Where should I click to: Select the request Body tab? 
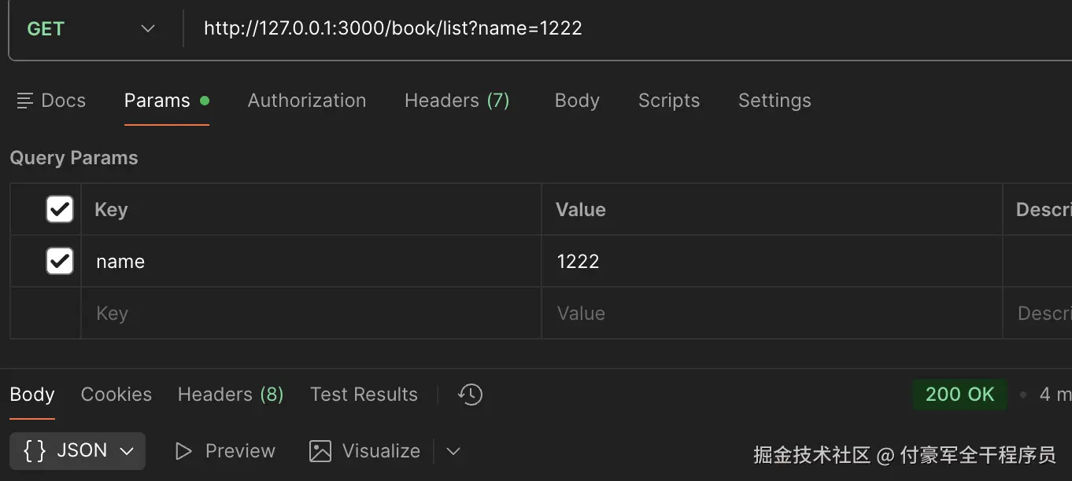577,101
